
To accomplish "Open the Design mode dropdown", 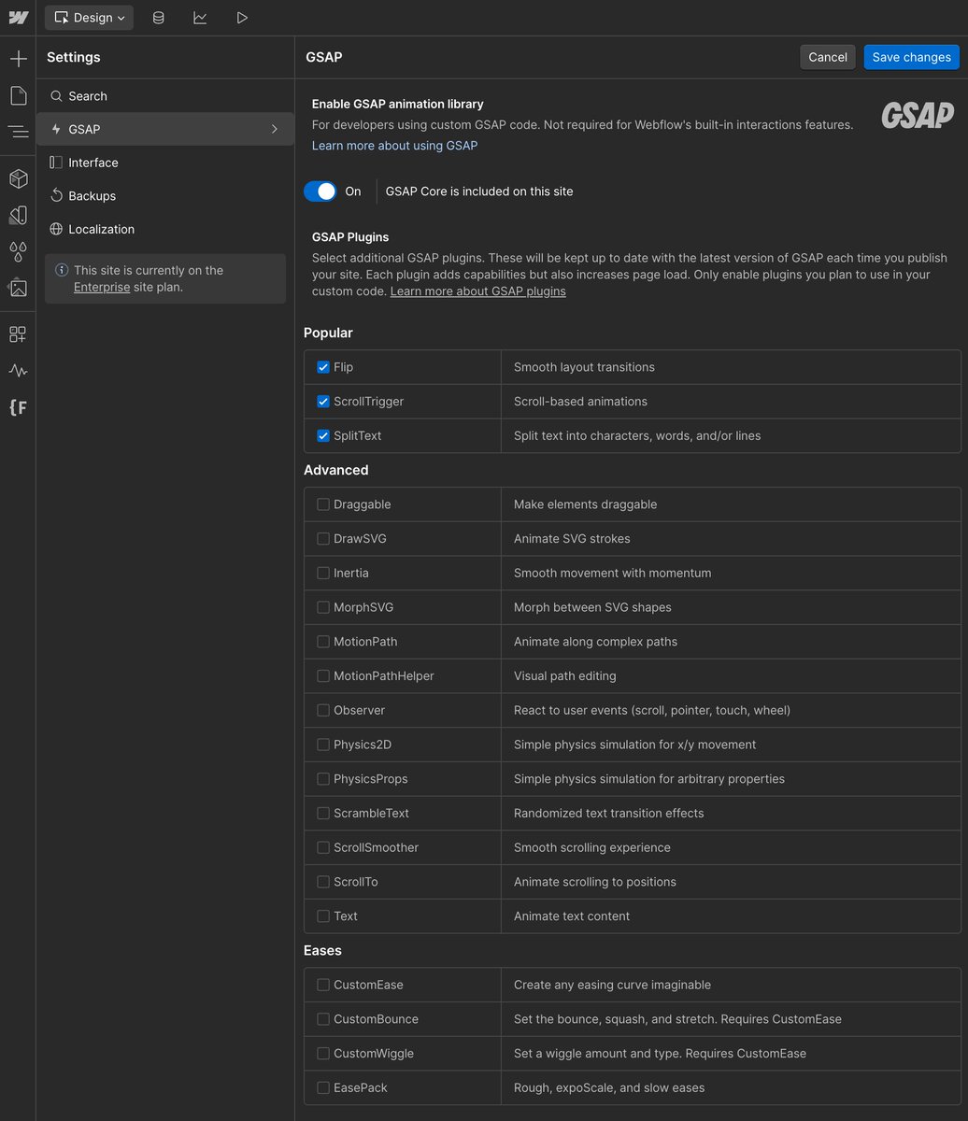I will [x=89, y=18].
